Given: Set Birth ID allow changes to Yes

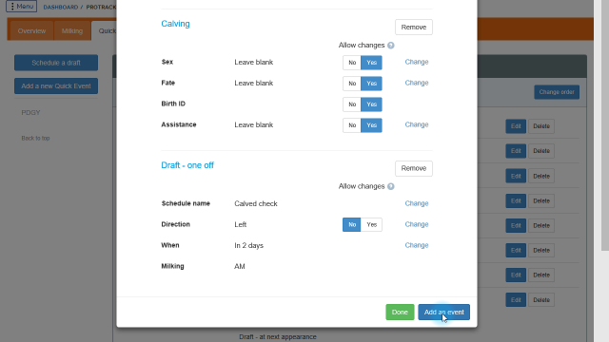Looking at the screenshot, I should (x=372, y=104).
